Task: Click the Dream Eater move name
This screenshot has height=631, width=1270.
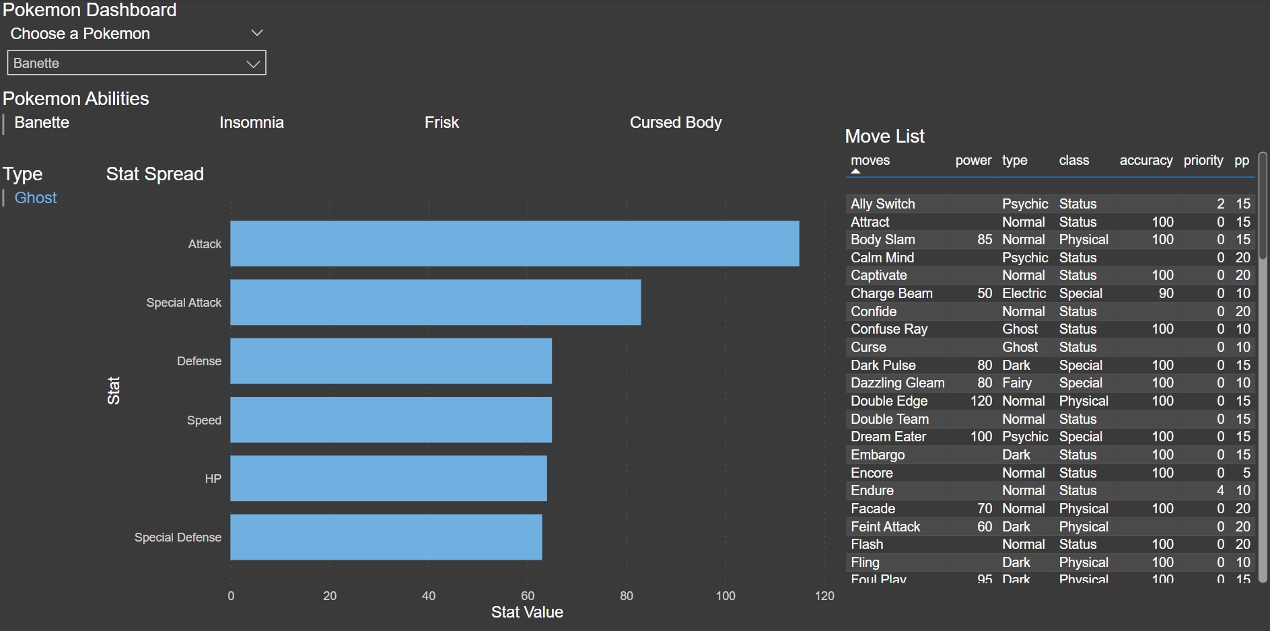Action: 888,437
